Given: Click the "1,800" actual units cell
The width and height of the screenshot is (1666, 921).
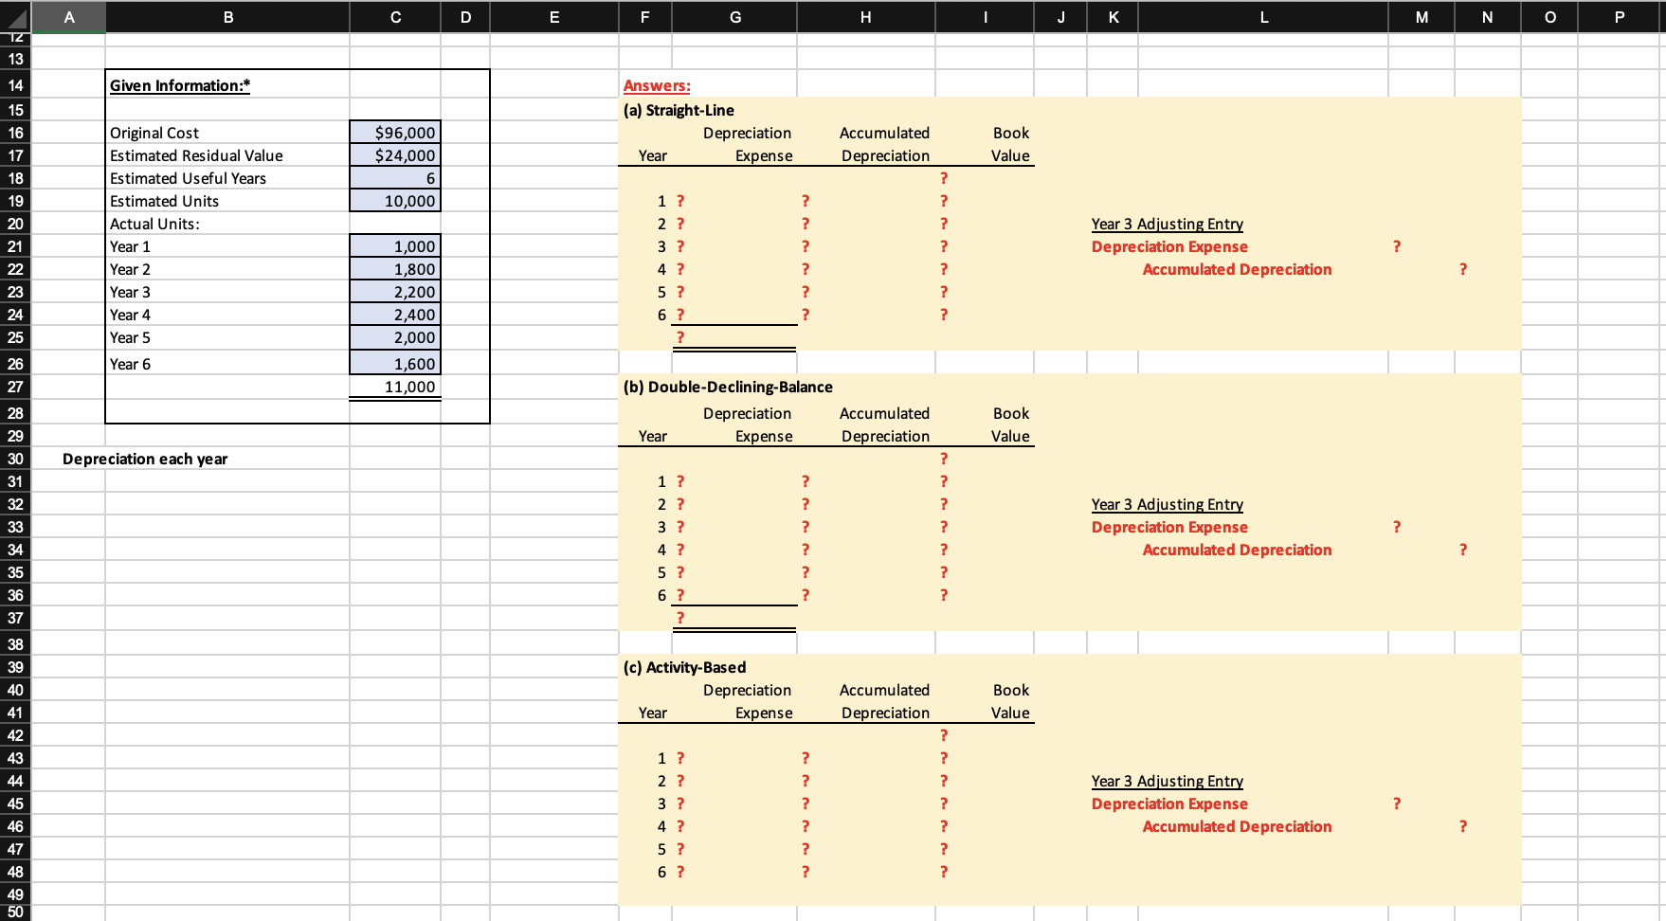Looking at the screenshot, I should 395,269.
